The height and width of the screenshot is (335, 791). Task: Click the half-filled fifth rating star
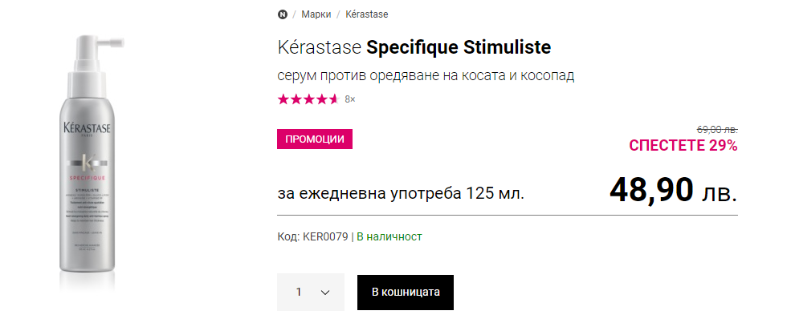pos(334,99)
